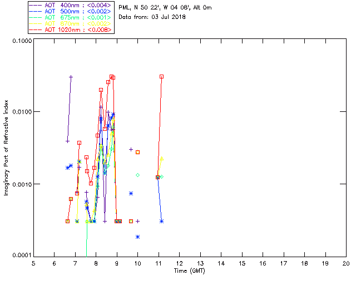This screenshot has height=285, width=356.
Task: Click the x-axis tick label 9
Action: click(x=117, y=263)
